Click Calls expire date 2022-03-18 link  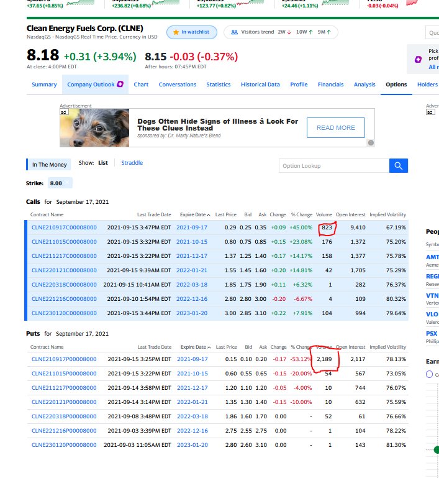click(192, 285)
